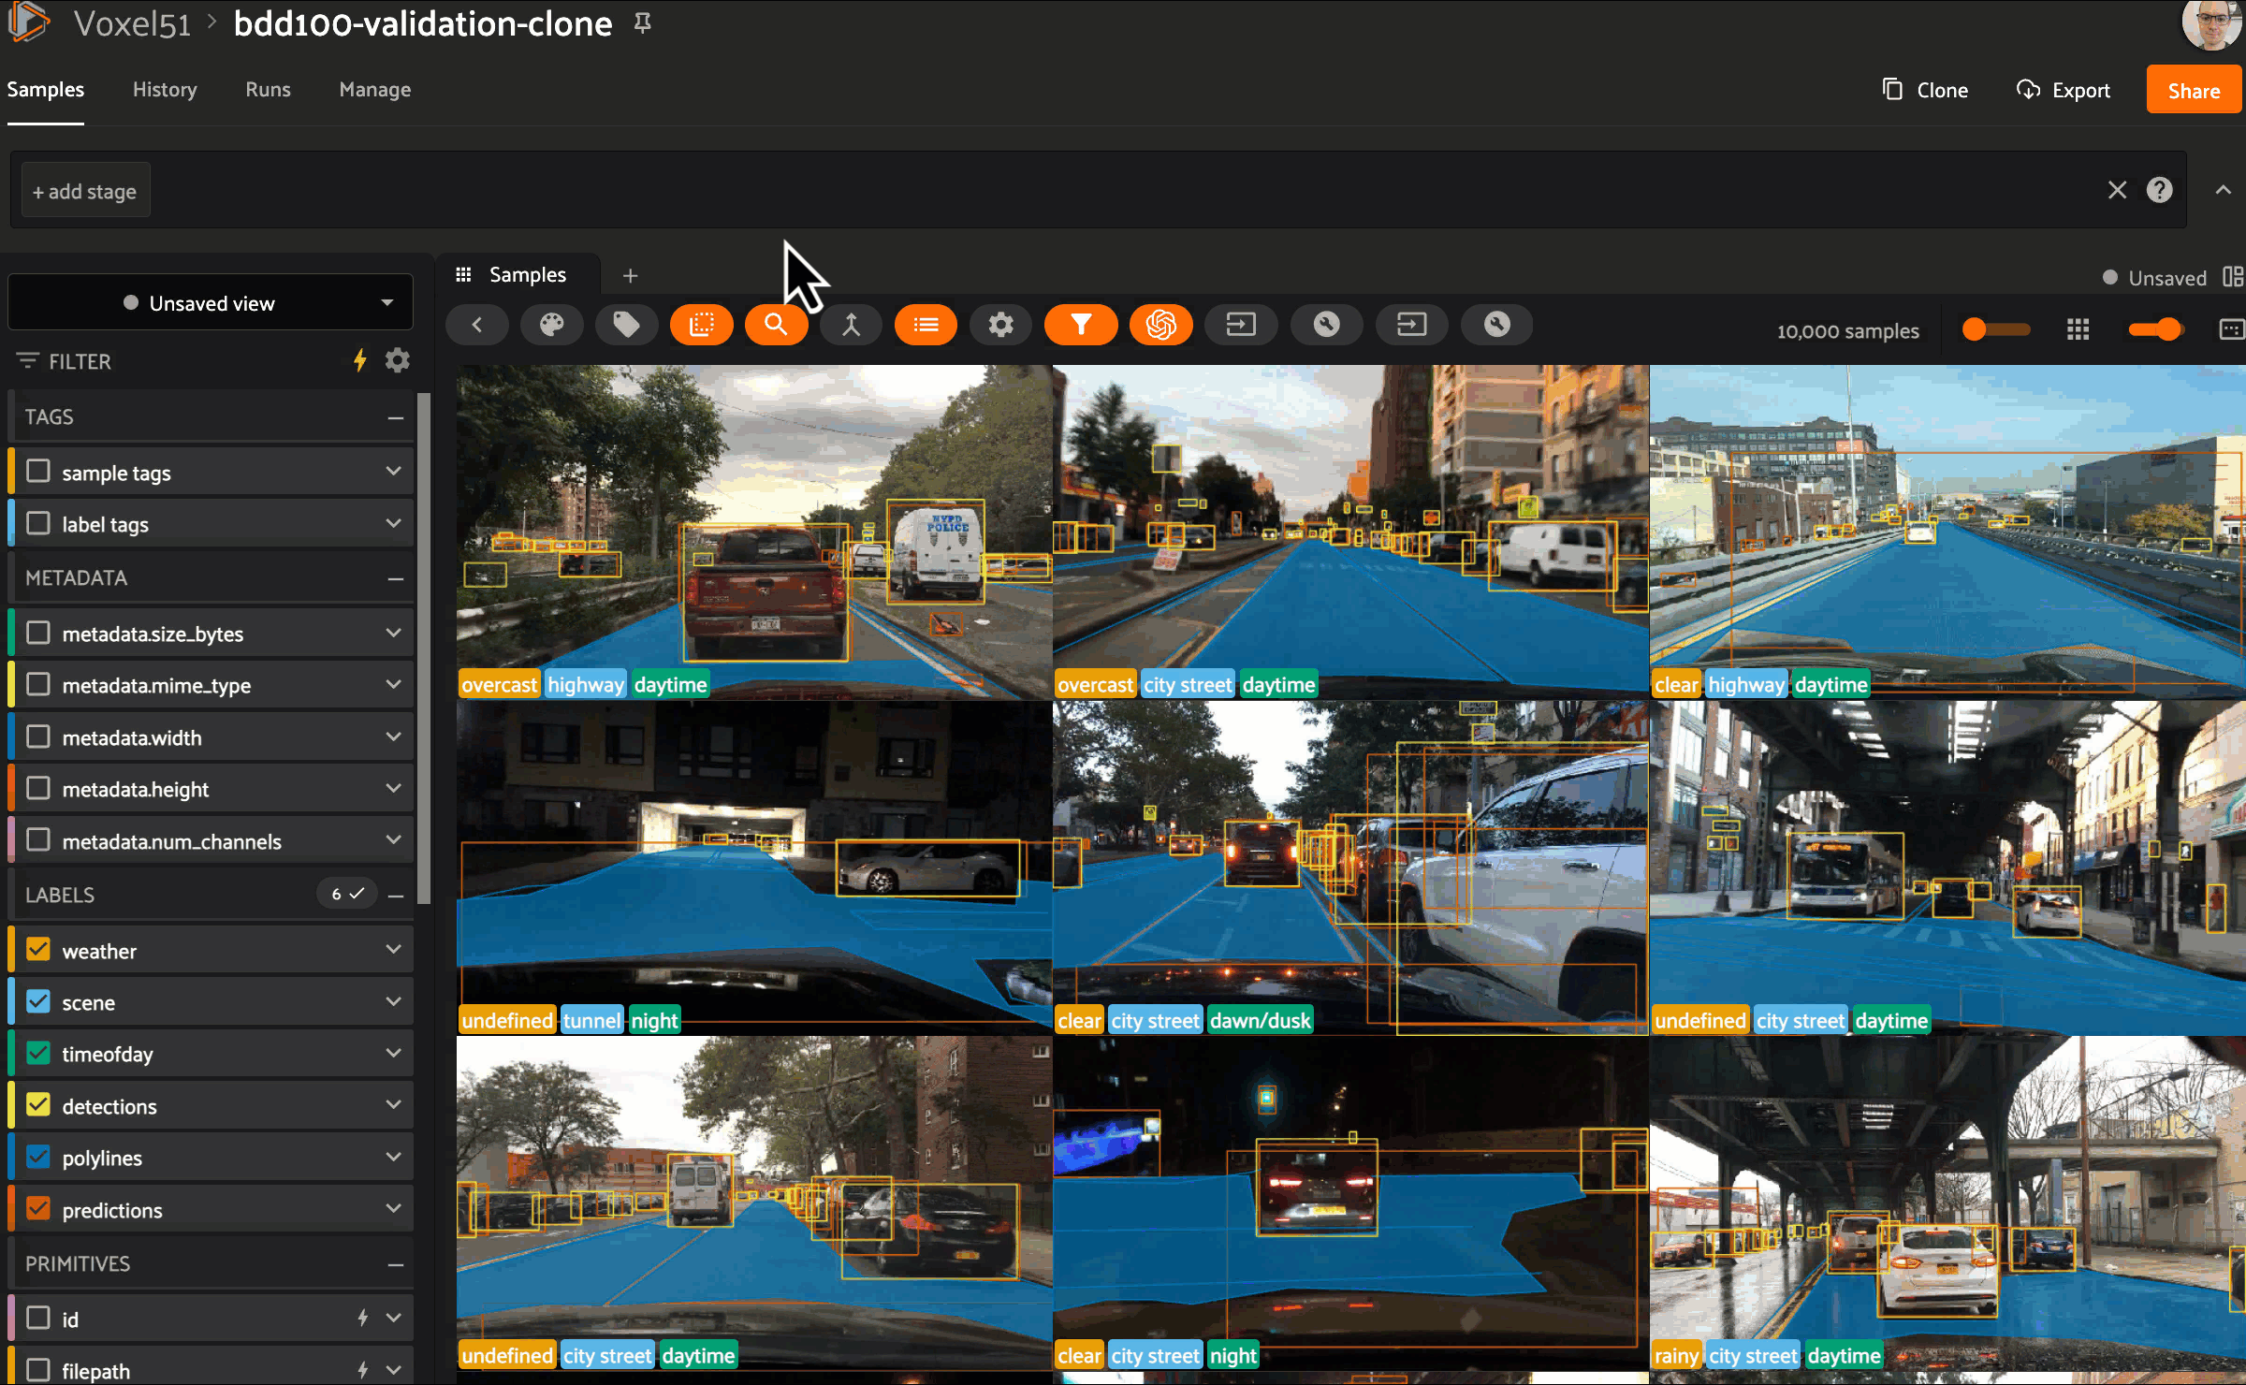Uncheck the detections label checkbox
Viewport: 2246px width, 1385px height.
(x=38, y=1105)
